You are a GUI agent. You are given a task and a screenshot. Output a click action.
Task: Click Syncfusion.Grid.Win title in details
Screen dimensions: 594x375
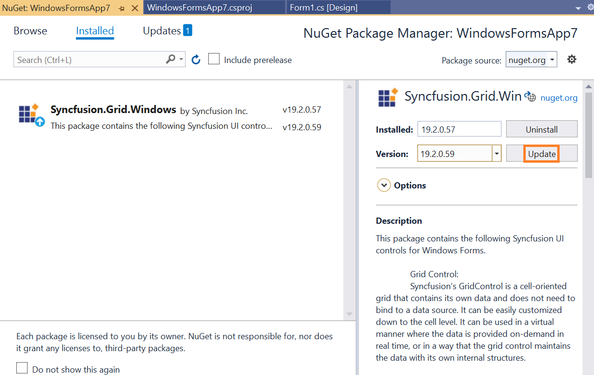tap(463, 96)
